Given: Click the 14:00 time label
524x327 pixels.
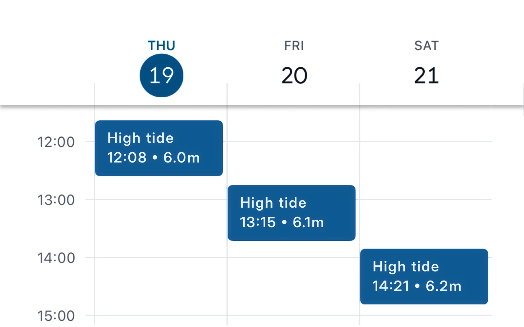Looking at the screenshot, I should (x=56, y=258).
